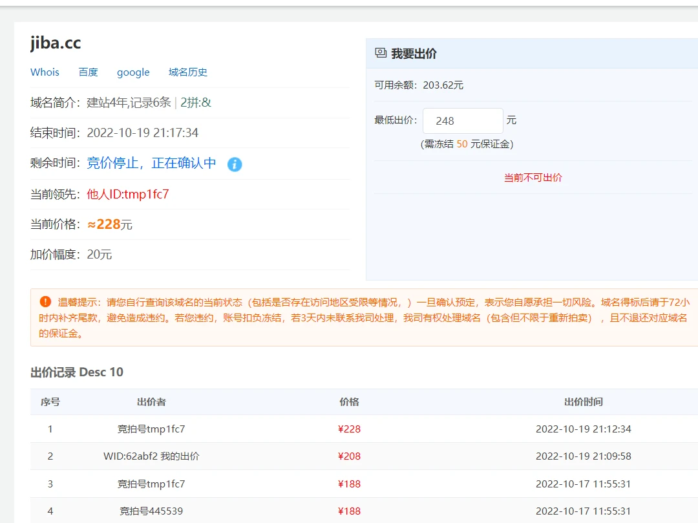The image size is (698, 523).
Task: Click the minimum bid input field
Action: [x=463, y=121]
